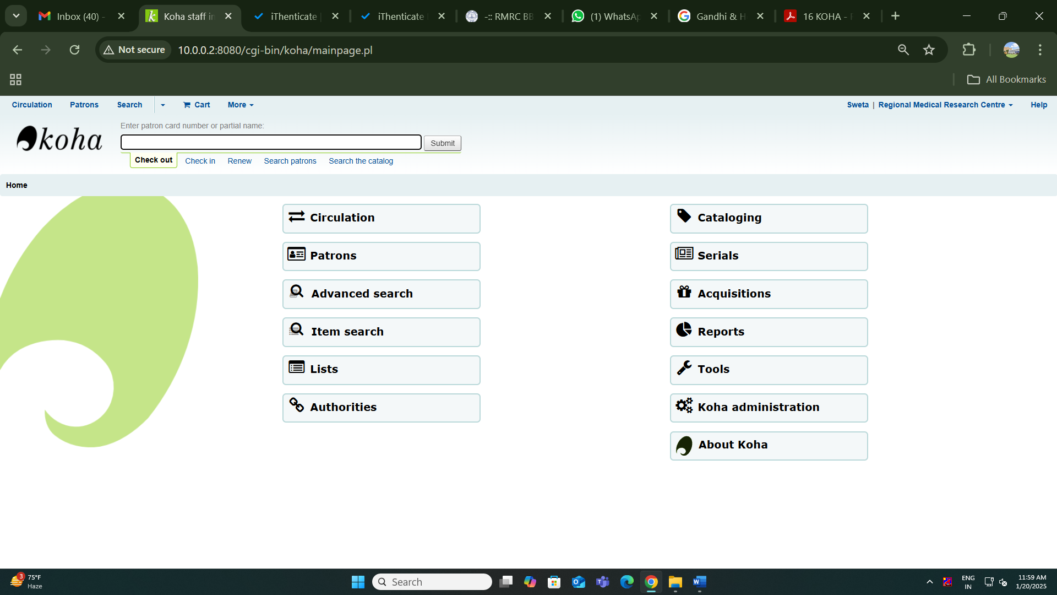Expand Regional Medical Research Centre user menu

click(945, 105)
